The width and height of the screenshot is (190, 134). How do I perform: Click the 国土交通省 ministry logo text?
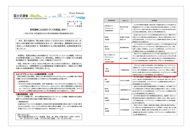click(21, 16)
